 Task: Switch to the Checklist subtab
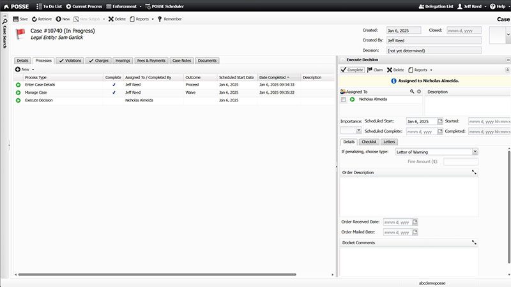(x=369, y=142)
